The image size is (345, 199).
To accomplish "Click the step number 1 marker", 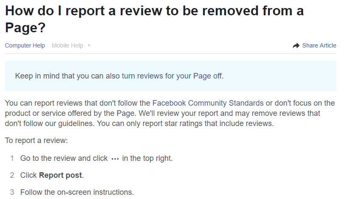I will pyautogui.click(x=12, y=158).
